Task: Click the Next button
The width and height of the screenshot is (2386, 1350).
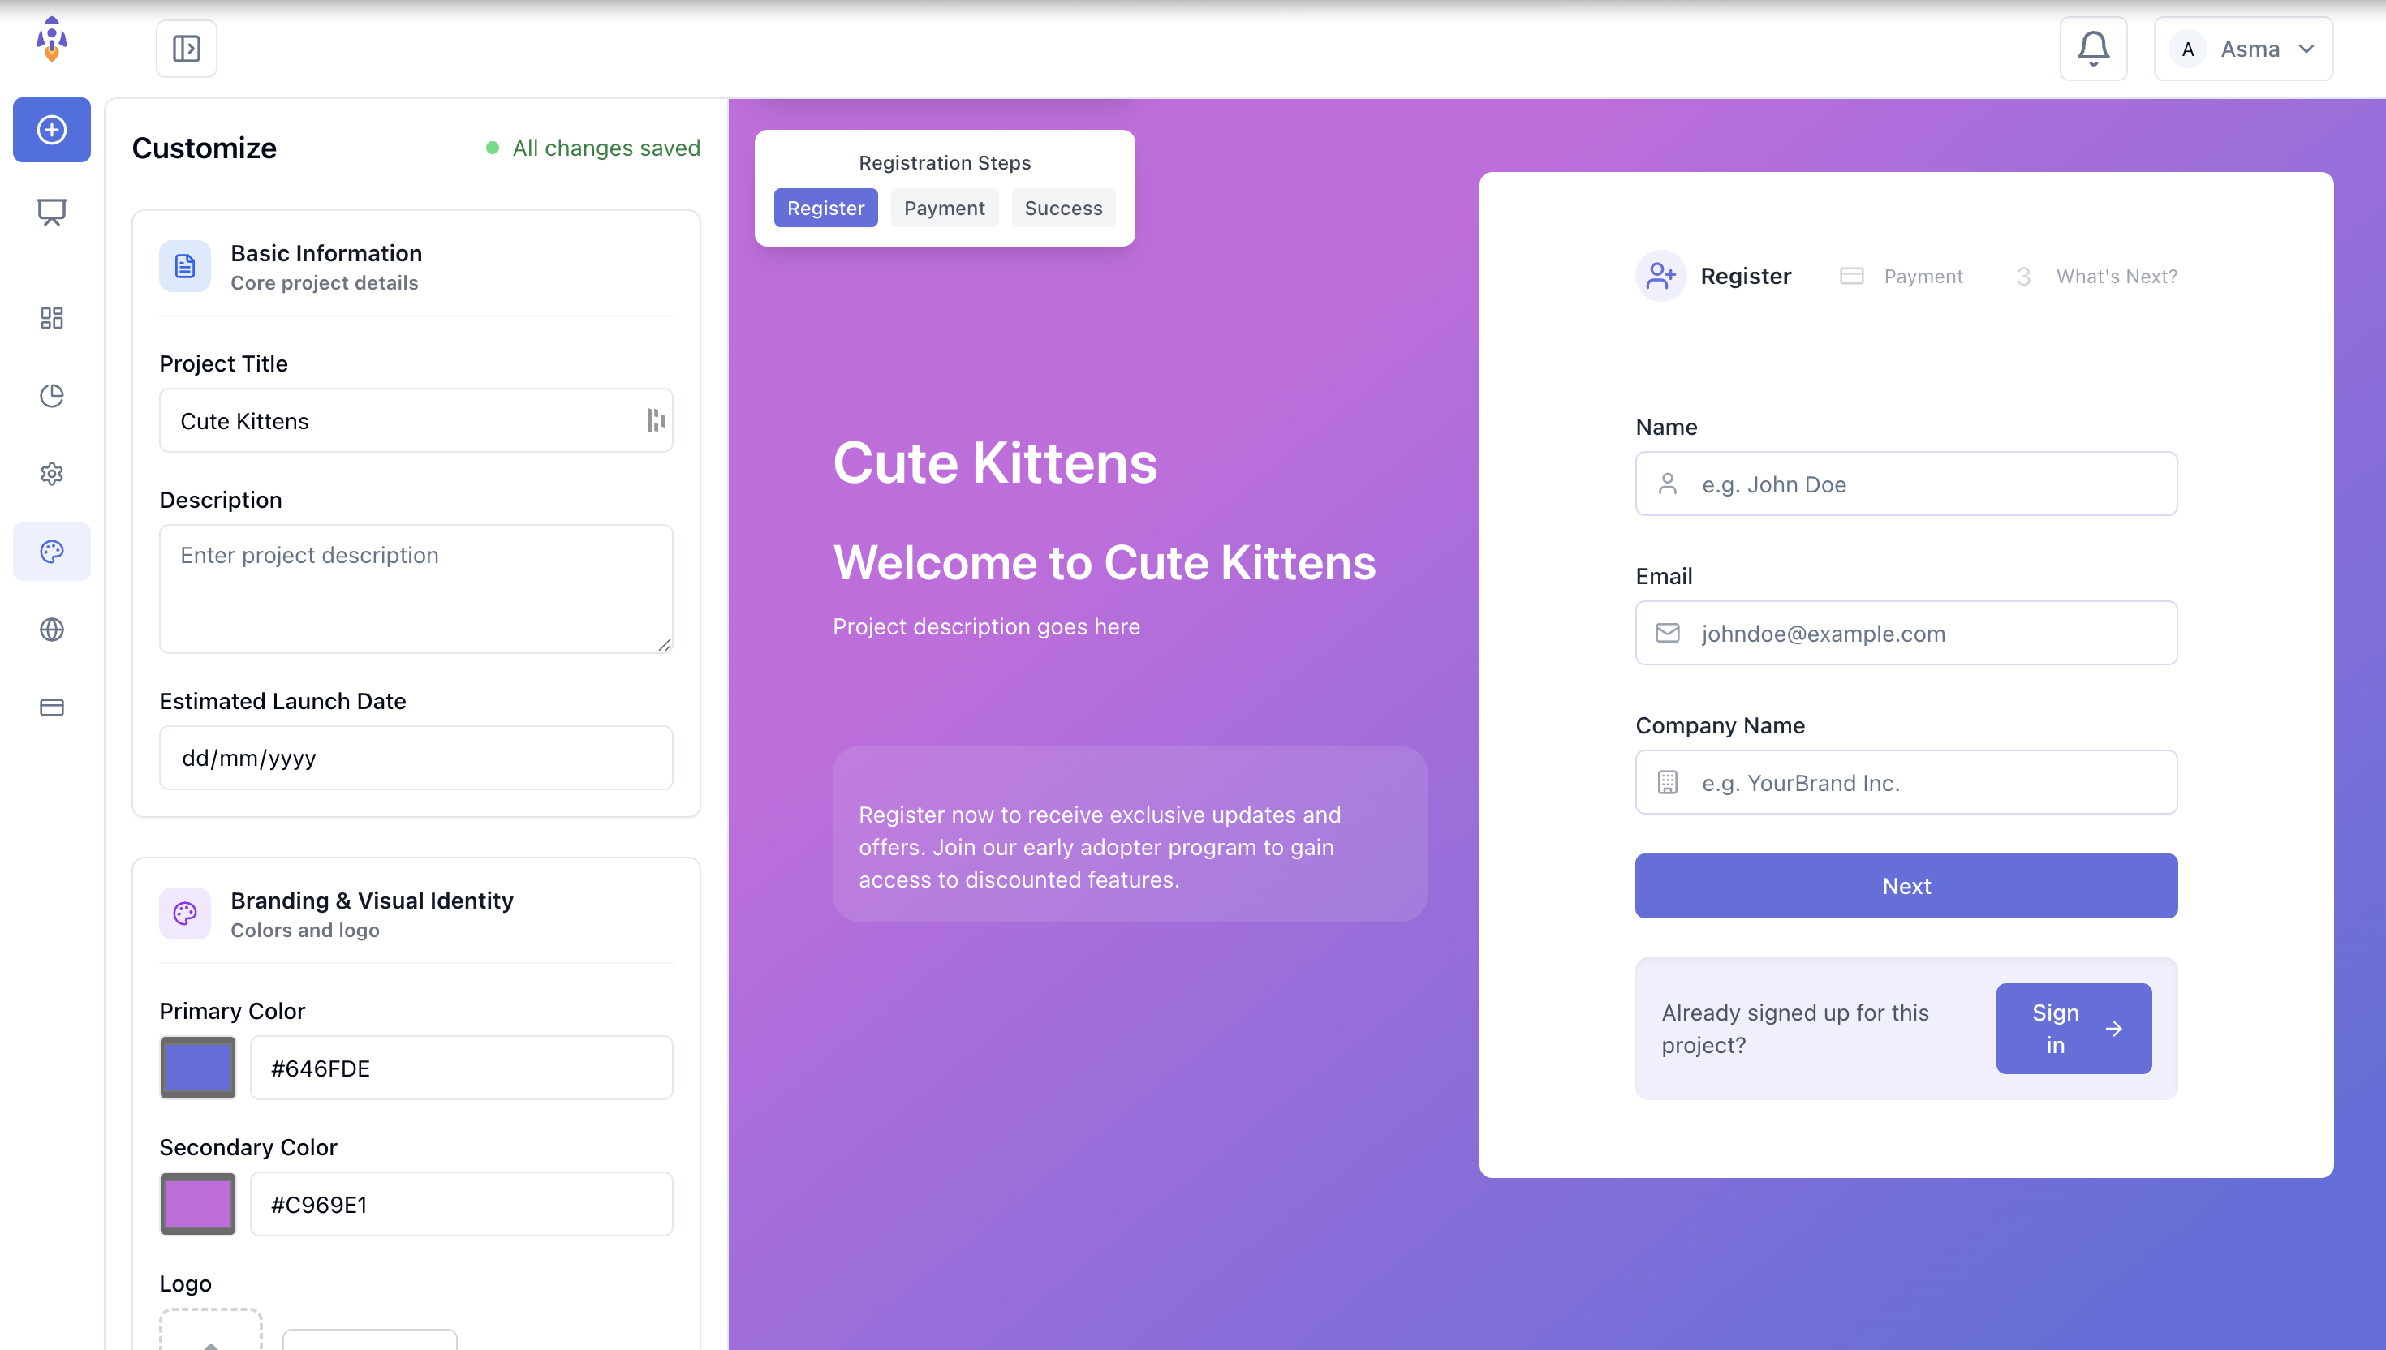Action: 1906,887
